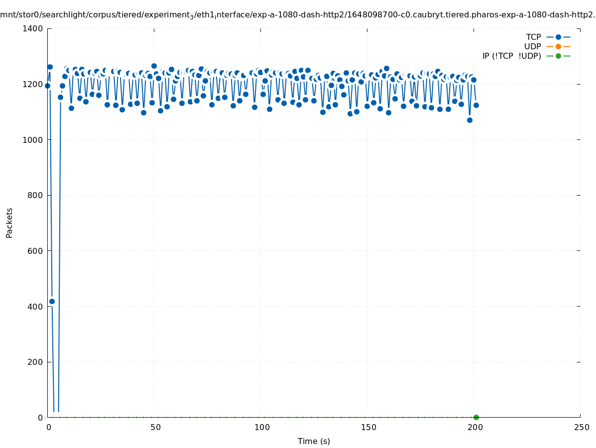
Task: Select the 800 y-axis tick label
Action: [35, 195]
